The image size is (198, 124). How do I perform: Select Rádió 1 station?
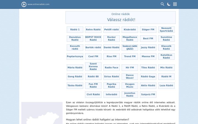[x=75, y=29]
